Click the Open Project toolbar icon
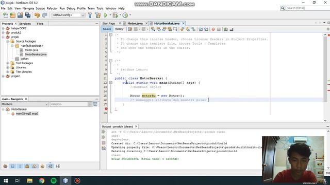The width and height of the screenshot is (330, 185). tap(20, 15)
